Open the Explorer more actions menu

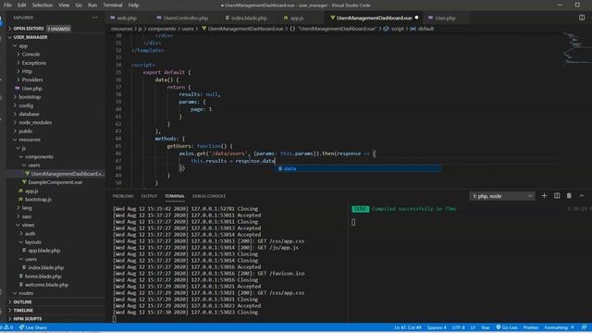(94, 18)
